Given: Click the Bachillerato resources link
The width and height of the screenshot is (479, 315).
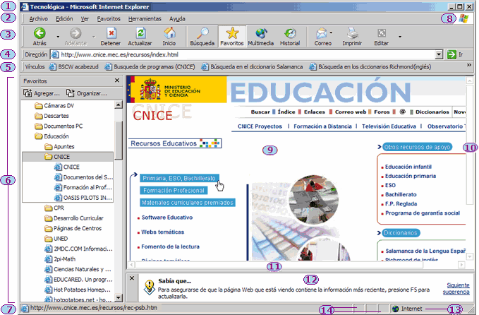Looking at the screenshot, I should (401, 194).
